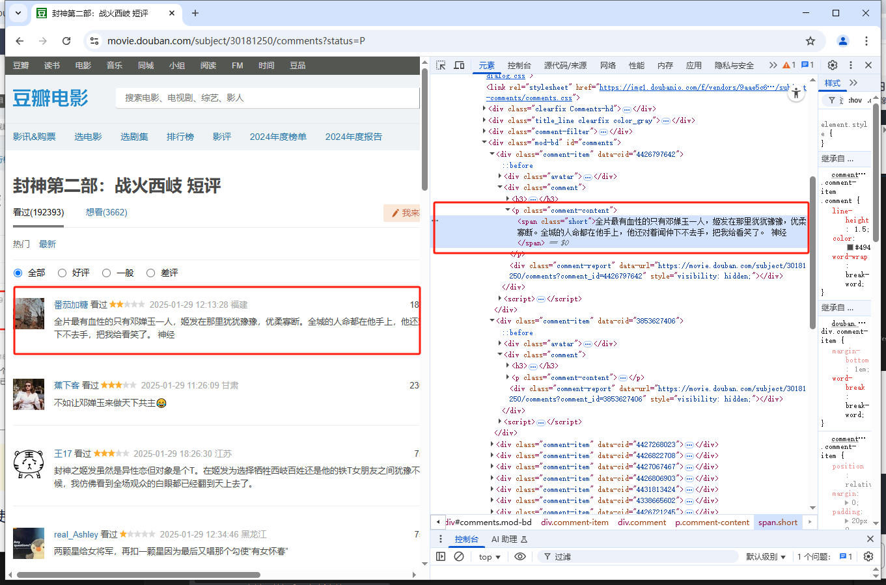The height and width of the screenshot is (585, 886).
Task: Click the 我来 write-review button
Action: 402,213
